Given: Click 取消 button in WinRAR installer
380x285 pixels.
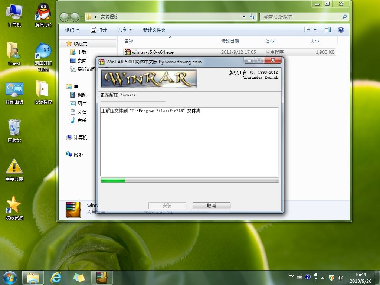Looking at the screenshot, I should coord(211,206).
